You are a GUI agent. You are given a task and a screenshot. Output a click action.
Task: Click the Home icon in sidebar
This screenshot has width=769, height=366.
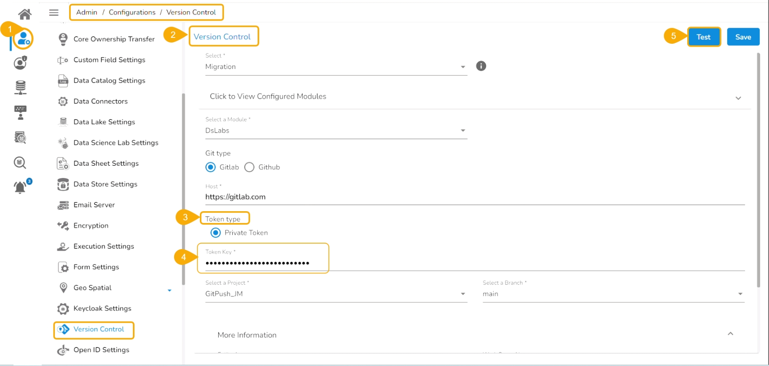tap(25, 14)
